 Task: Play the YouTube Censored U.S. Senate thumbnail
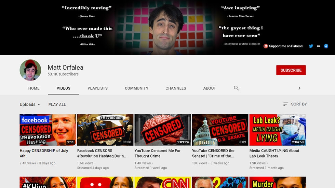point(220,130)
